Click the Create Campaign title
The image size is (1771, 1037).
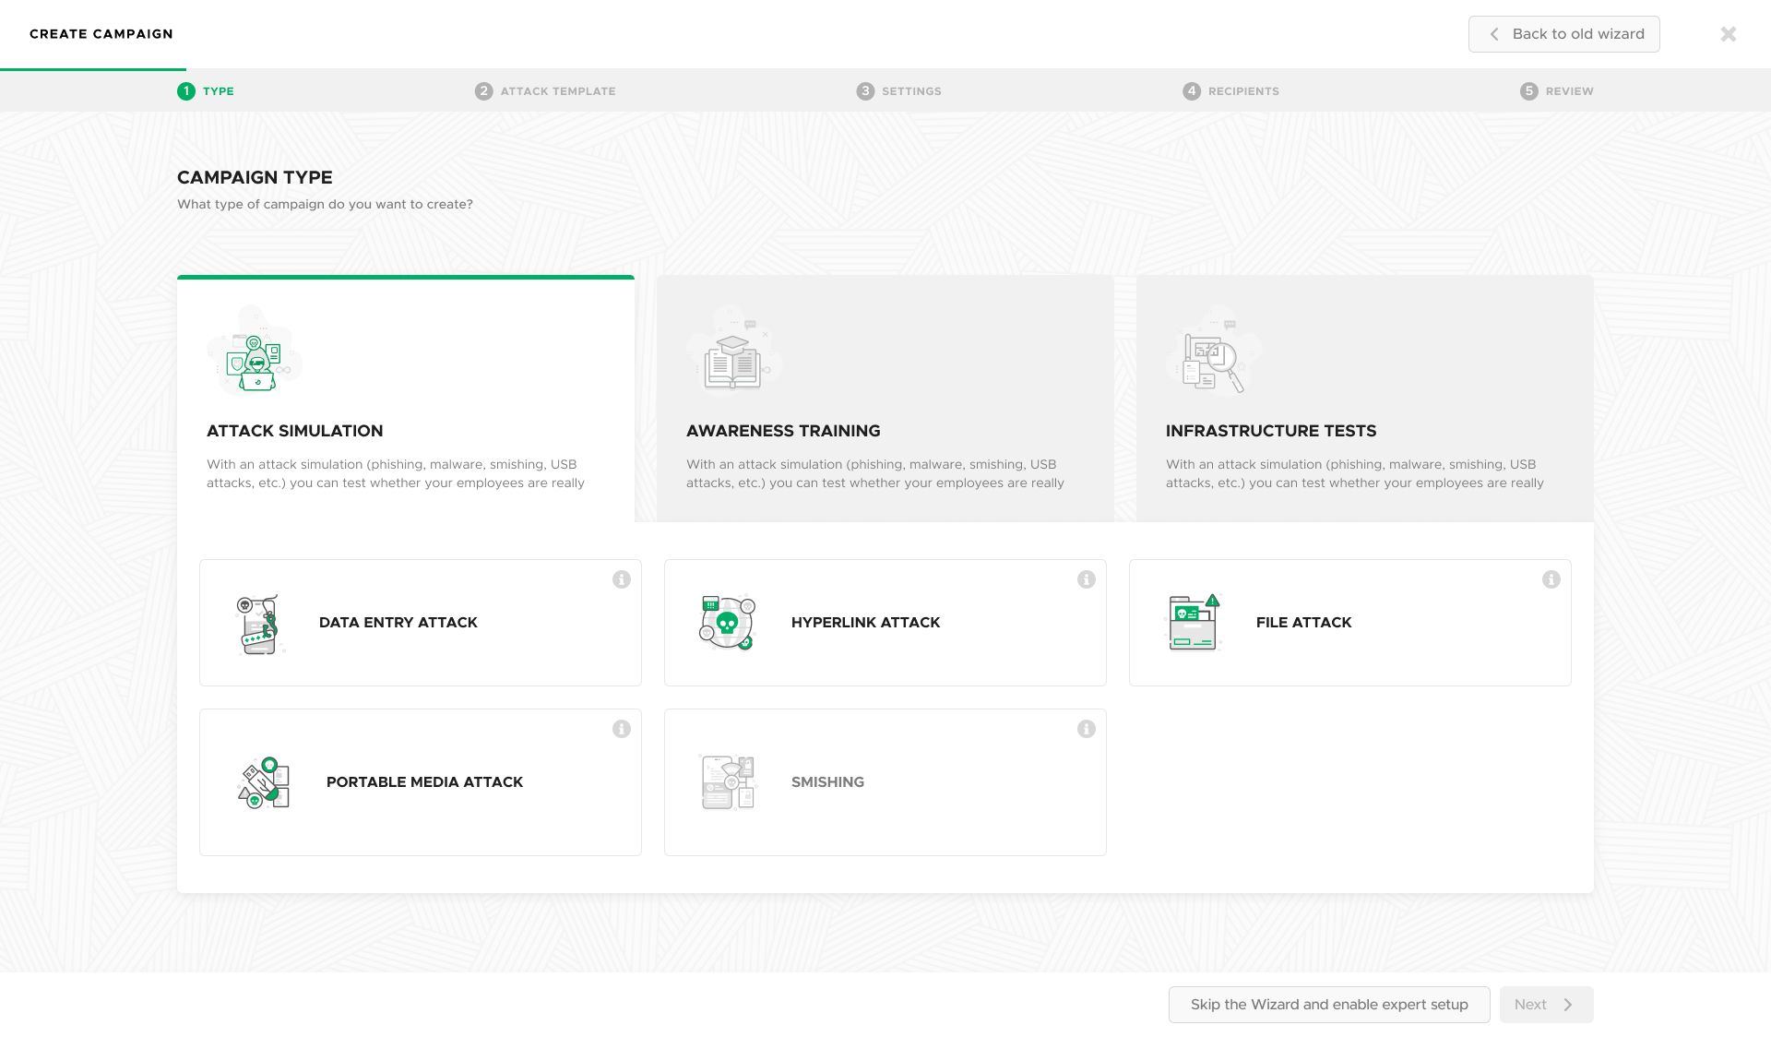(101, 34)
